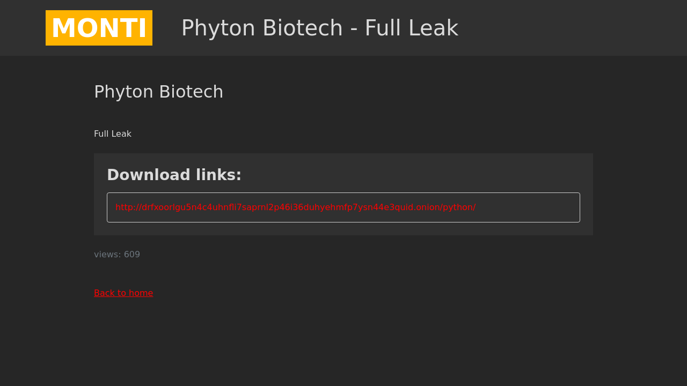The height and width of the screenshot is (386, 687).
Task: Click the Download links: heading
Action: [x=174, y=175]
